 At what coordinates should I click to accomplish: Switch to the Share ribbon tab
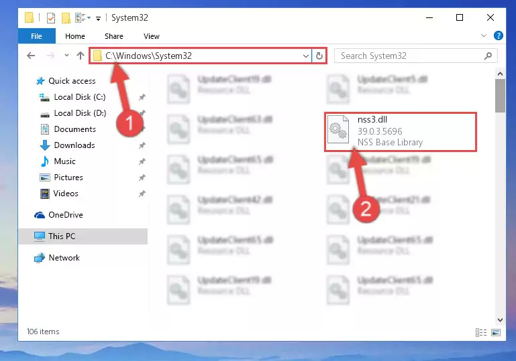[x=114, y=36]
